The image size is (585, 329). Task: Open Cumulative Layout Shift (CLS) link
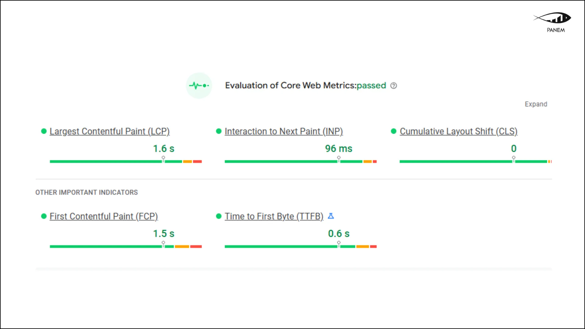click(x=459, y=131)
